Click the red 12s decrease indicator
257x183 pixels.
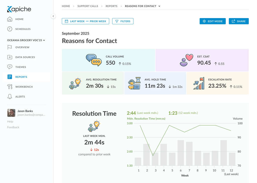(x=94, y=150)
